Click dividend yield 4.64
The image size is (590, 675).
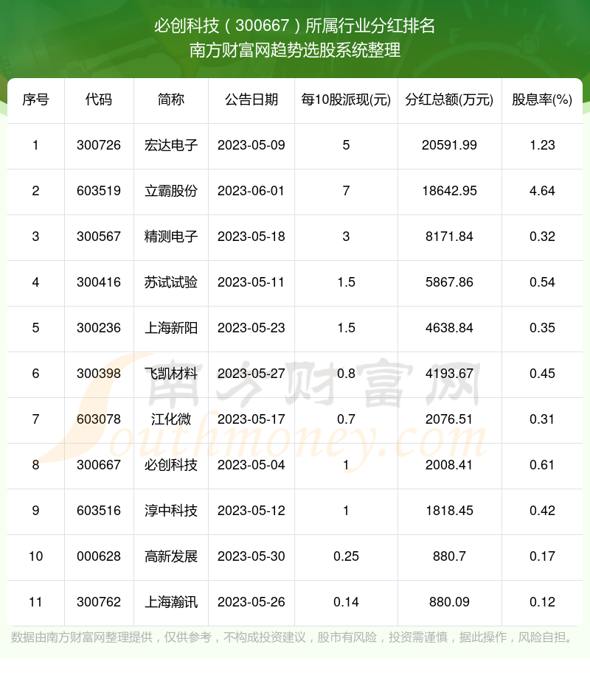(x=542, y=191)
